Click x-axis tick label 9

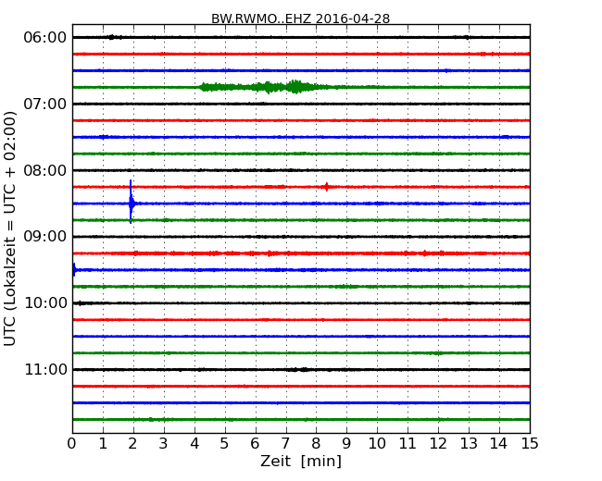tap(346, 443)
